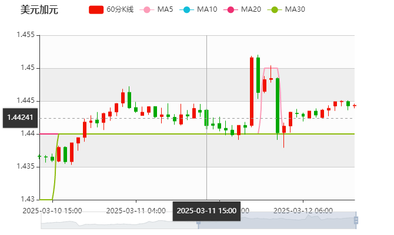
Task: Click the unselected left portion of zoom bar
Action: tap(119, 220)
